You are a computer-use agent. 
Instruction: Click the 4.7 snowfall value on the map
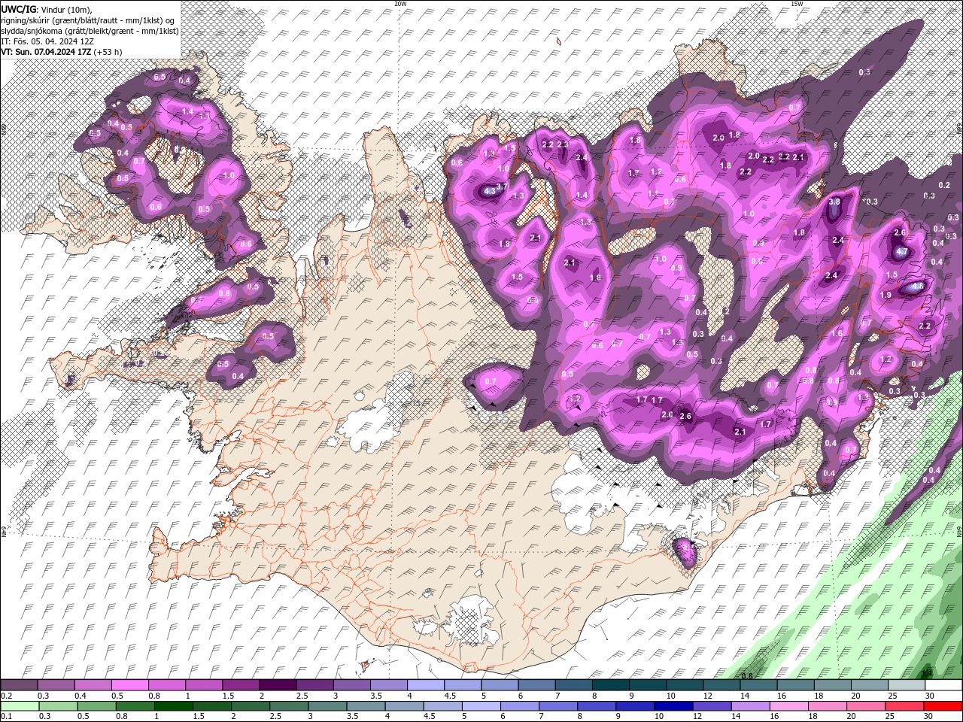(x=903, y=253)
